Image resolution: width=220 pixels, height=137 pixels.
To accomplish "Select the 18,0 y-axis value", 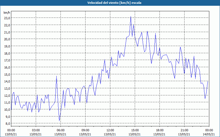I will (x=7, y=53).
